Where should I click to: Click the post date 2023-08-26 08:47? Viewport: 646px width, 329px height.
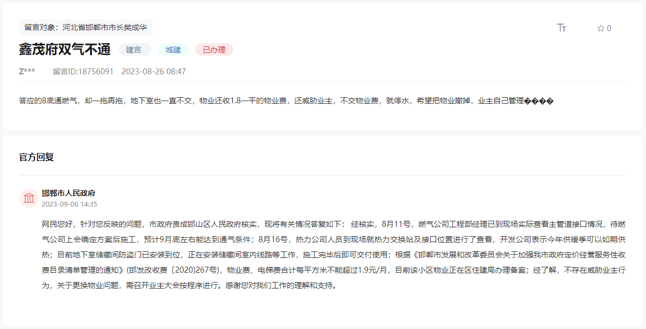tap(154, 71)
